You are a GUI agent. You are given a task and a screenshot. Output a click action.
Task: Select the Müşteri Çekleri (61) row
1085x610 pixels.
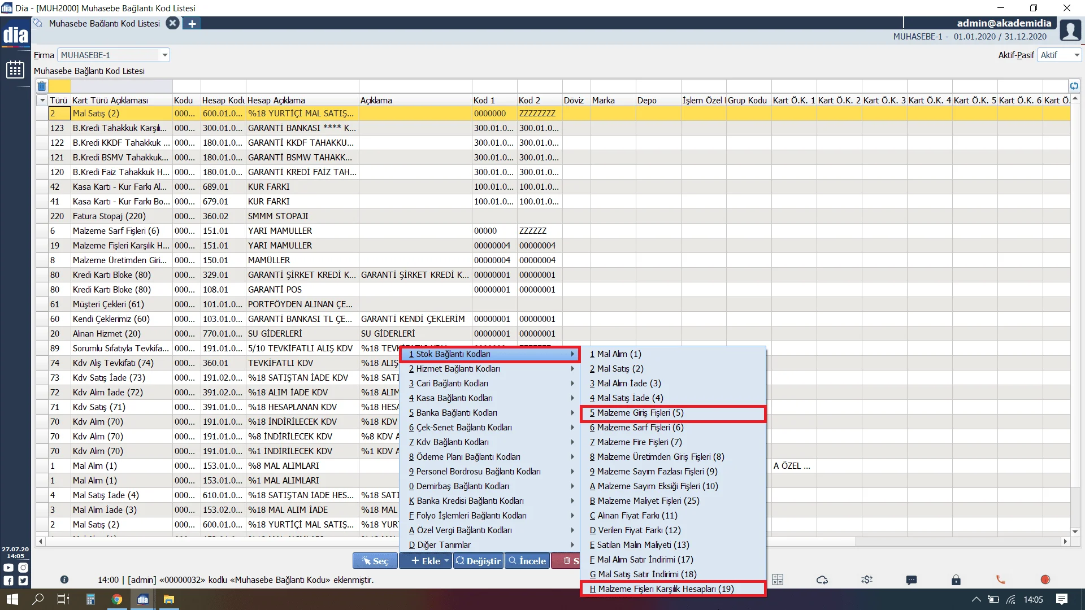pyautogui.click(x=553, y=304)
